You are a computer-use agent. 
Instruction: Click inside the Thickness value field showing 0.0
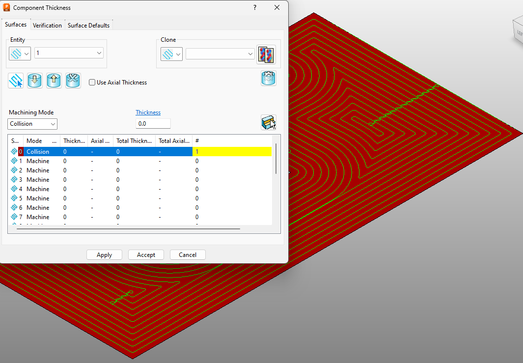tap(153, 123)
